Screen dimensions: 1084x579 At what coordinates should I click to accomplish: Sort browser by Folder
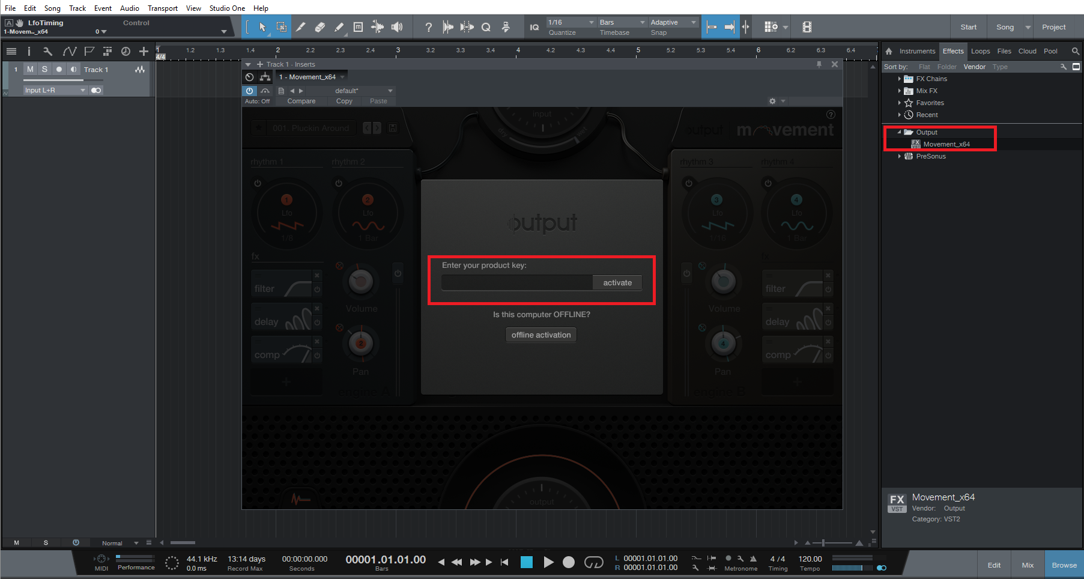[946, 67]
